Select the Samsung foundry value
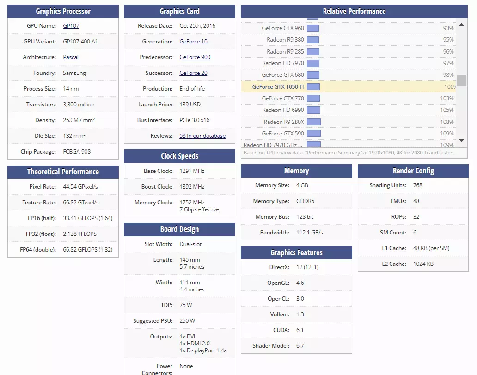The width and height of the screenshot is (477, 375). click(x=74, y=73)
